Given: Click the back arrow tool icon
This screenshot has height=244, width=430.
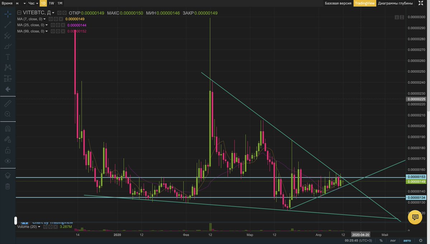Looking at the screenshot, I should [8, 89].
